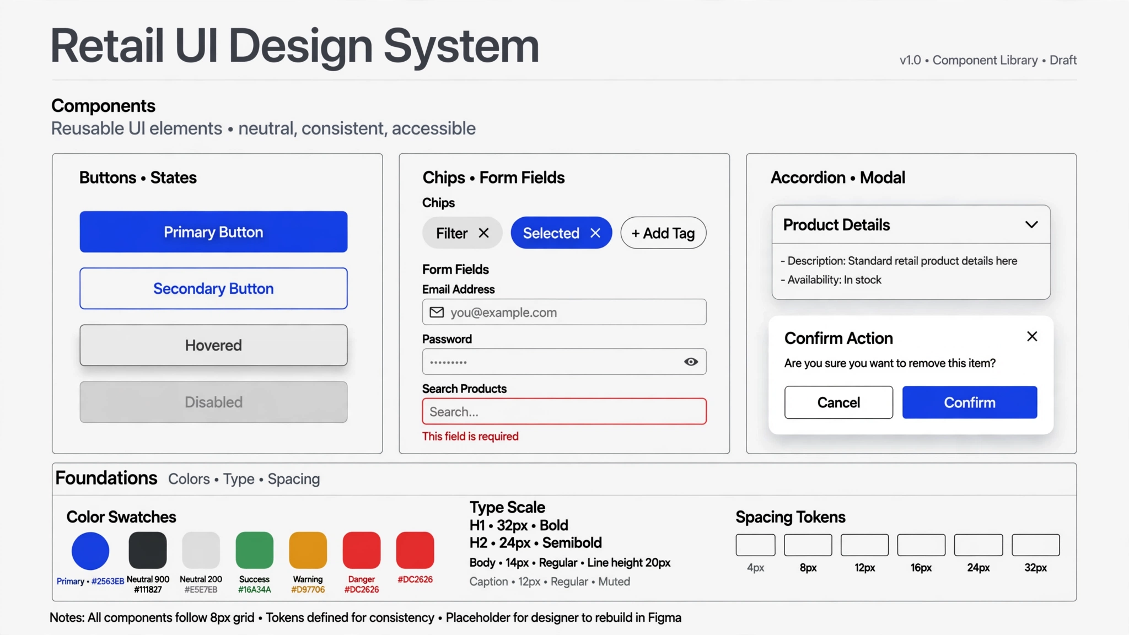The height and width of the screenshot is (635, 1129).
Task: Select the Neutral 200 light gray swatch
Action: coord(201,550)
